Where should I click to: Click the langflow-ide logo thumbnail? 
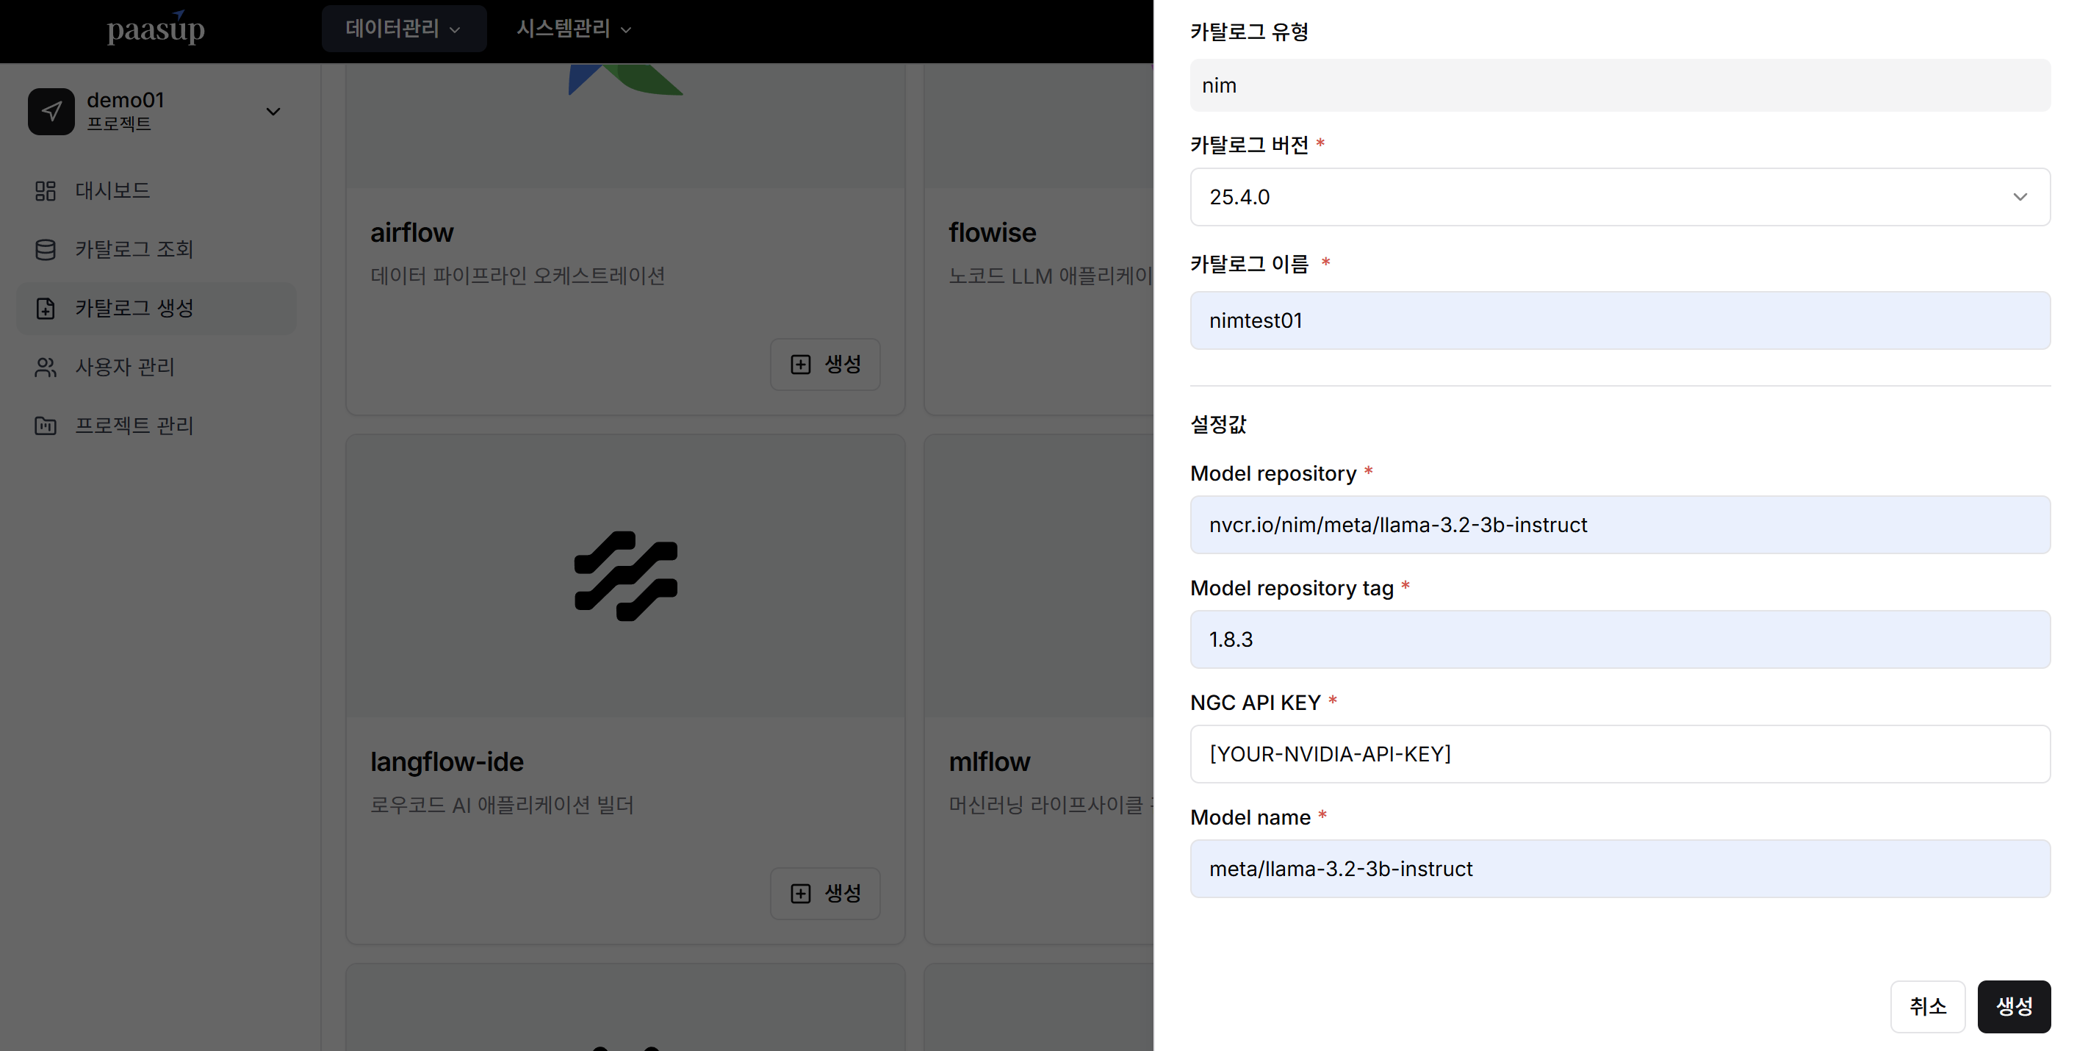click(x=626, y=576)
